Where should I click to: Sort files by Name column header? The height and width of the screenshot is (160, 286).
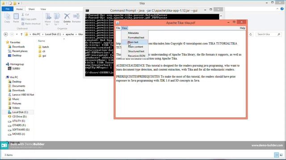(x=42, y=41)
